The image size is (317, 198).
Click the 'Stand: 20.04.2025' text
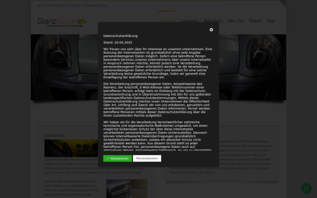[118, 42]
